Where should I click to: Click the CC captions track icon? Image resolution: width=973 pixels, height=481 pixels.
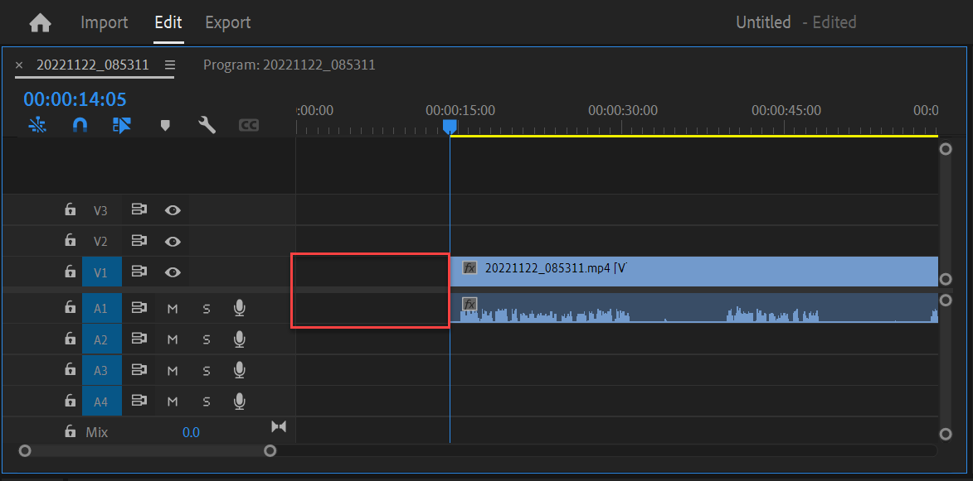(249, 126)
